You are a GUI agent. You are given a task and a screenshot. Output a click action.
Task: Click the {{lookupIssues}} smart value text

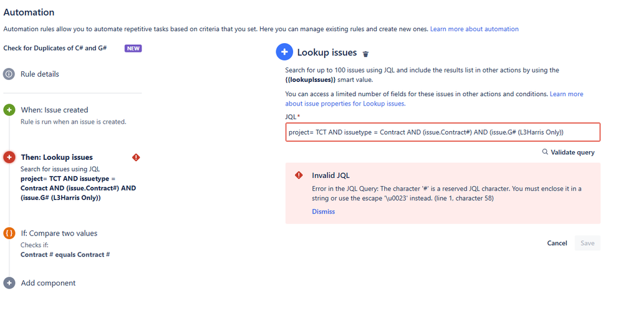(311, 79)
